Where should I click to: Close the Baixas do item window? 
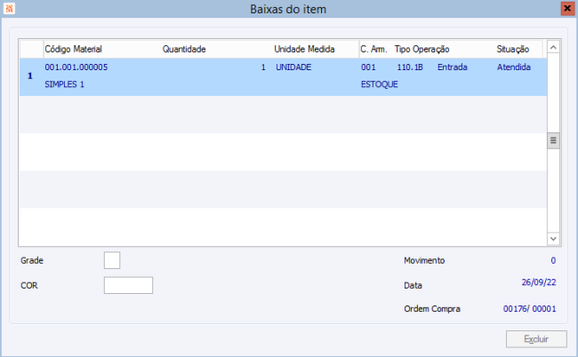click(x=567, y=9)
